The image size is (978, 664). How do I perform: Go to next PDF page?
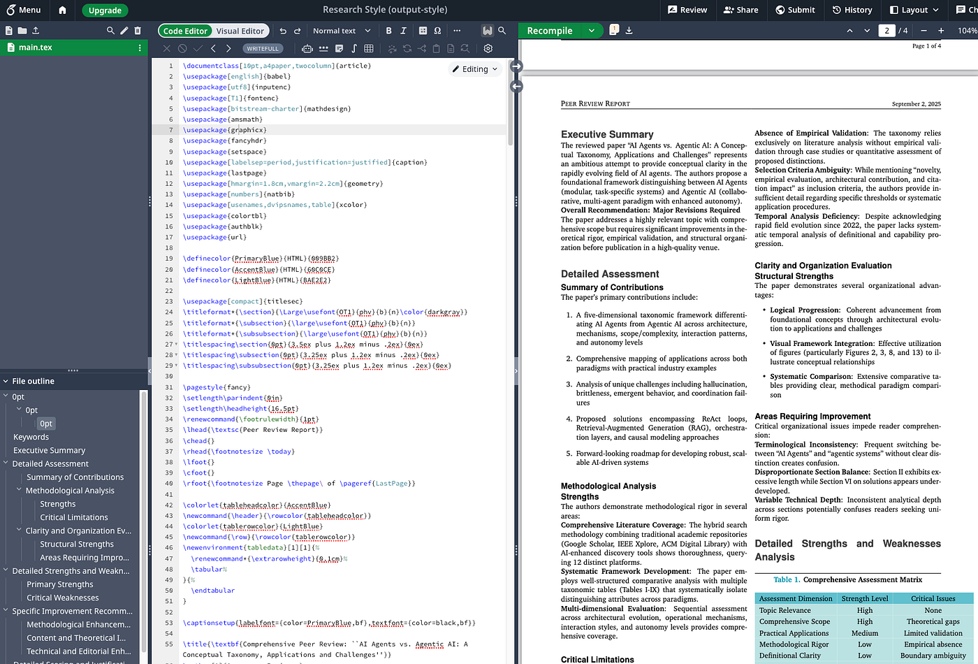(x=867, y=31)
